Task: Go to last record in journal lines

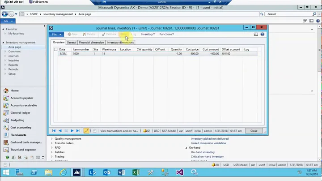Action: tap(78, 131)
